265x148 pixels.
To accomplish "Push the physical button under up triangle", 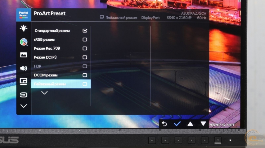I will [191, 140].
